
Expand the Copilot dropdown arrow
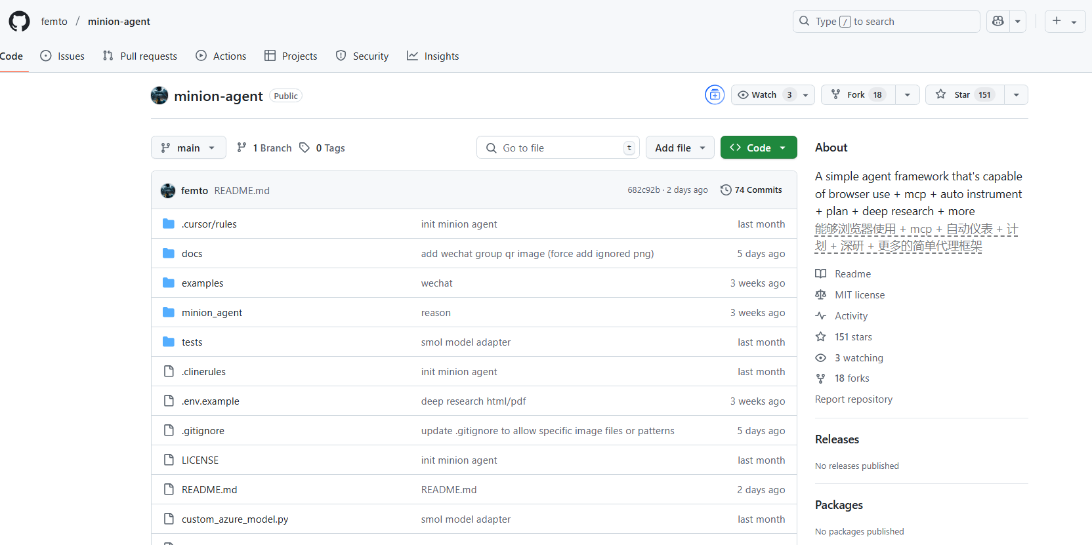[x=1018, y=21]
